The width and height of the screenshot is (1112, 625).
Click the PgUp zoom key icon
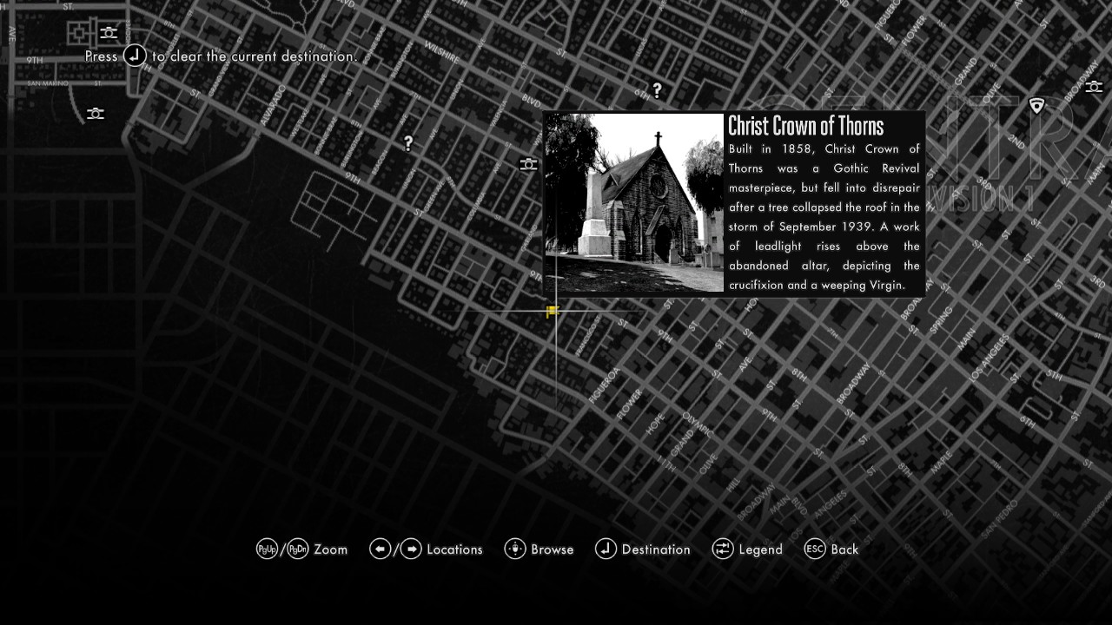(x=267, y=549)
